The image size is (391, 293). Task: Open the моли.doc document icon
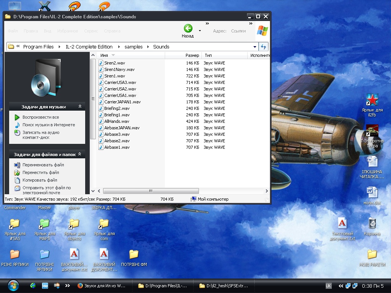(372, 192)
